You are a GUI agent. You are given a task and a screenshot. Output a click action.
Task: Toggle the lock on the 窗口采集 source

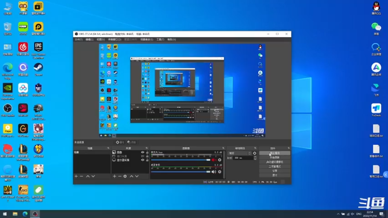coord(147,156)
